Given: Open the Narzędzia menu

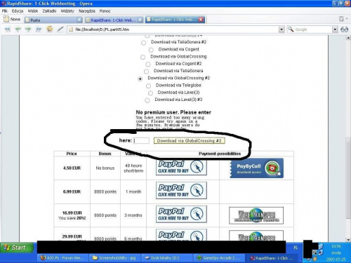Looking at the screenshot, I should click(87, 11).
